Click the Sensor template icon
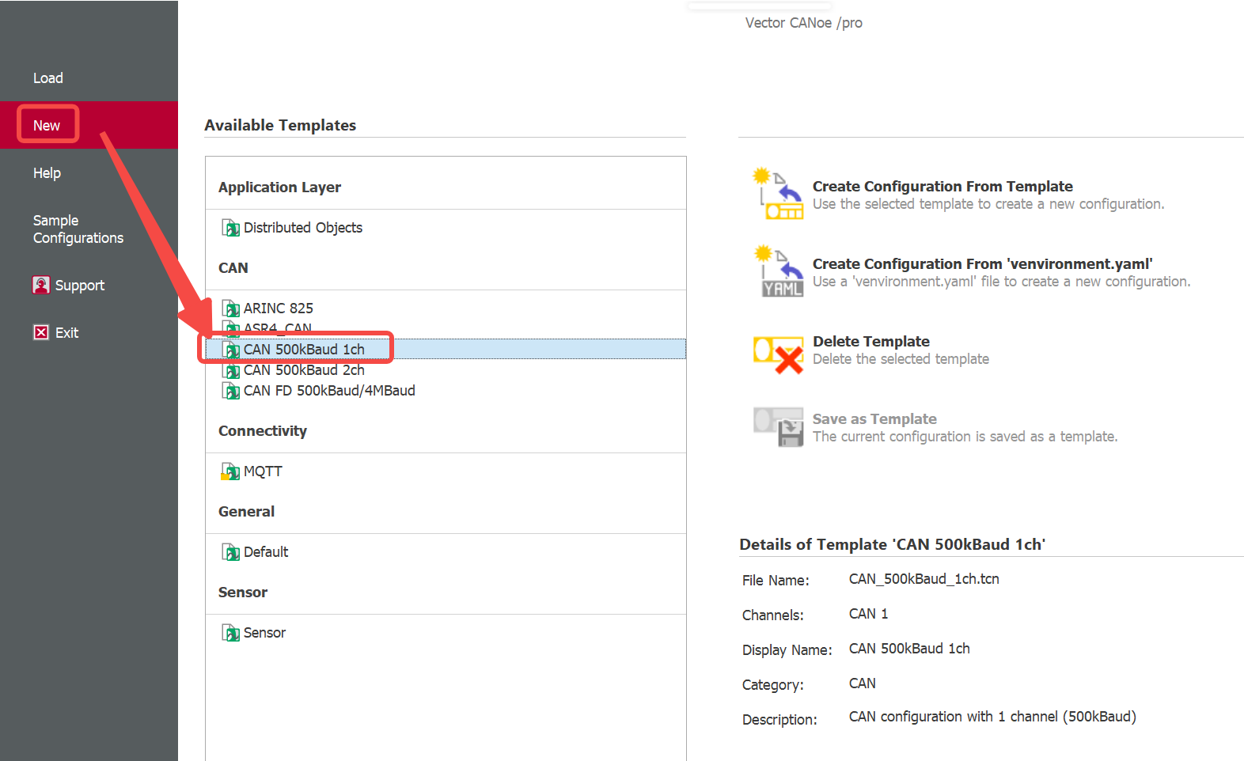 (x=230, y=633)
